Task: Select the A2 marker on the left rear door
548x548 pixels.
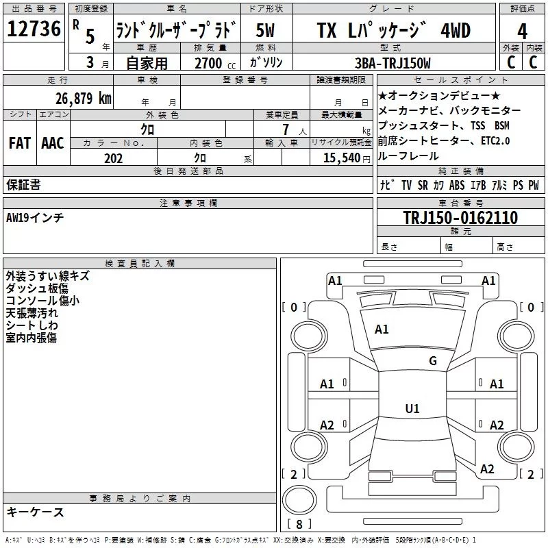Action: 327,425
